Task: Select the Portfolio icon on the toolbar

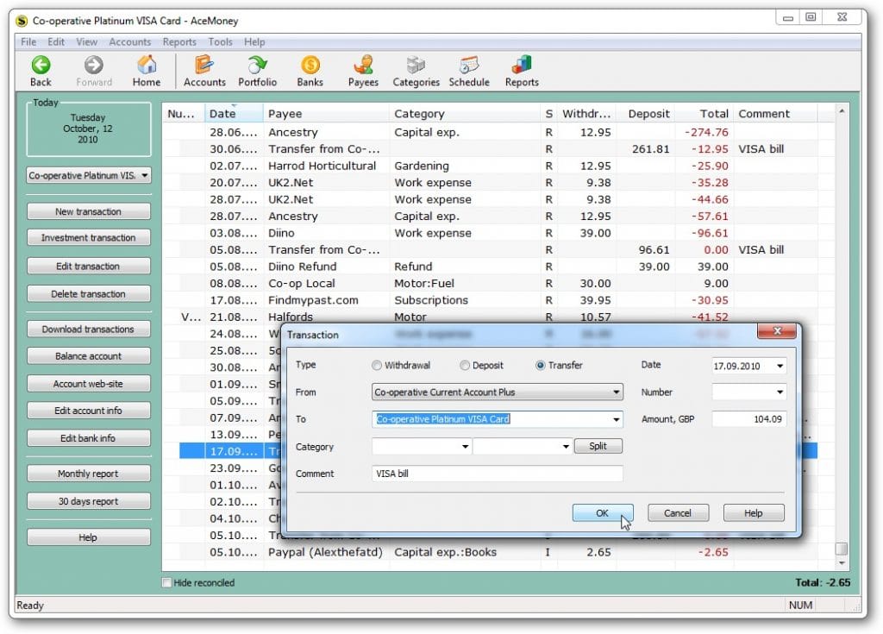Action: (x=257, y=69)
